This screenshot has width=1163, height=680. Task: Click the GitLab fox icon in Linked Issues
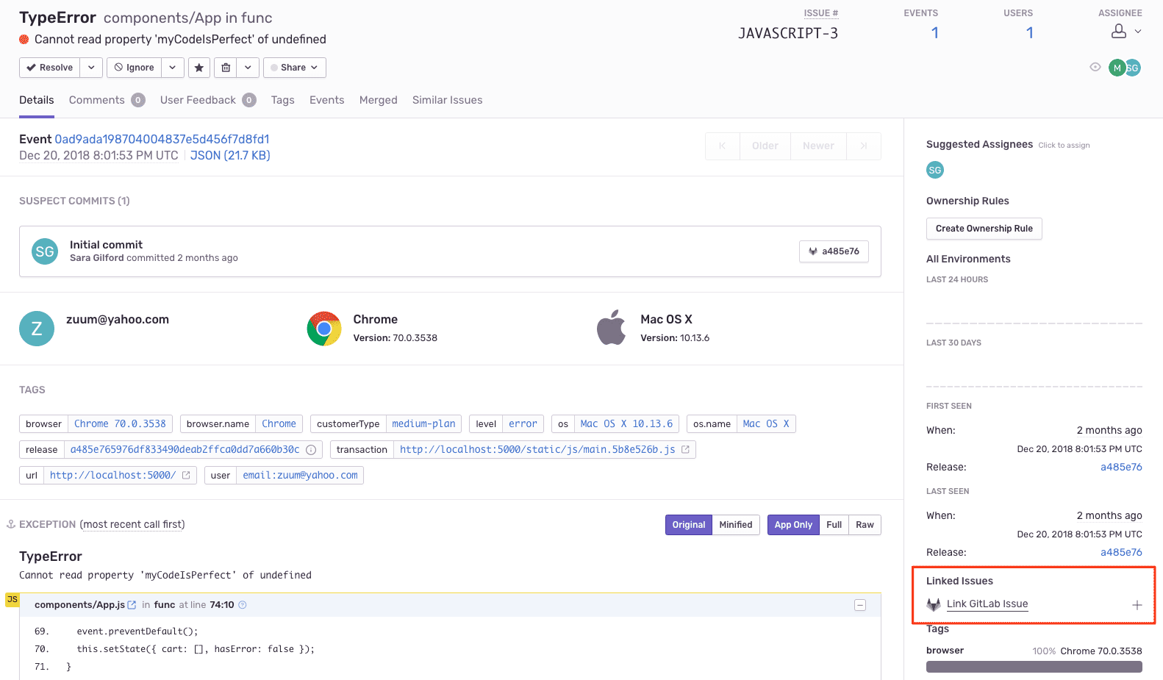click(x=934, y=604)
